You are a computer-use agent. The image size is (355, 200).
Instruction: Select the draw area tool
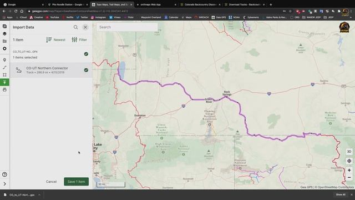tap(4, 74)
